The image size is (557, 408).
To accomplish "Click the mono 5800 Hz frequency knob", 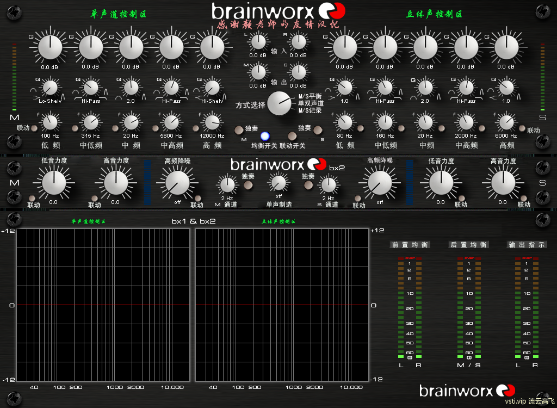I will tap(171, 122).
